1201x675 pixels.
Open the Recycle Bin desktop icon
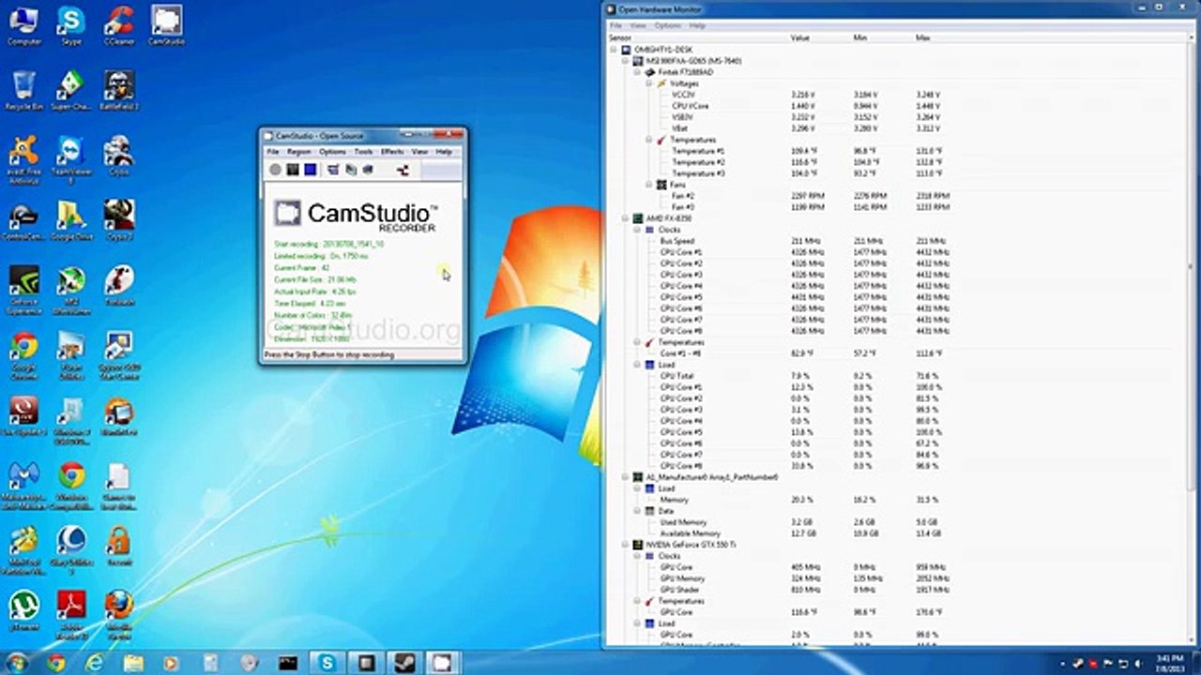click(23, 91)
